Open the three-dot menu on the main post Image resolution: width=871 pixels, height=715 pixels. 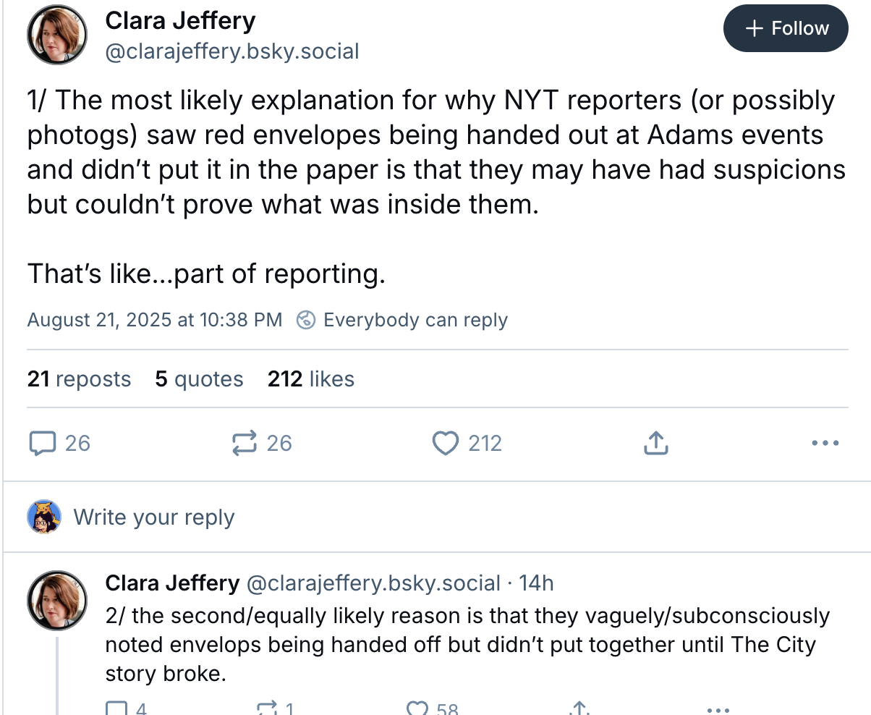coord(825,443)
